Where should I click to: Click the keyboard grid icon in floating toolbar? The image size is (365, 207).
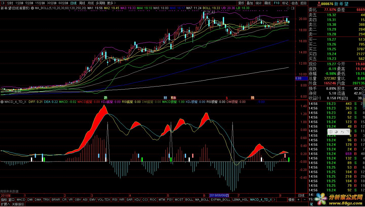coord(348,132)
